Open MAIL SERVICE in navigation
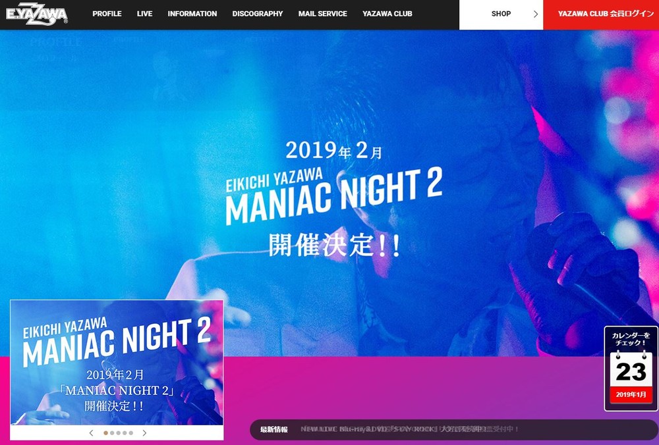 pyautogui.click(x=323, y=14)
